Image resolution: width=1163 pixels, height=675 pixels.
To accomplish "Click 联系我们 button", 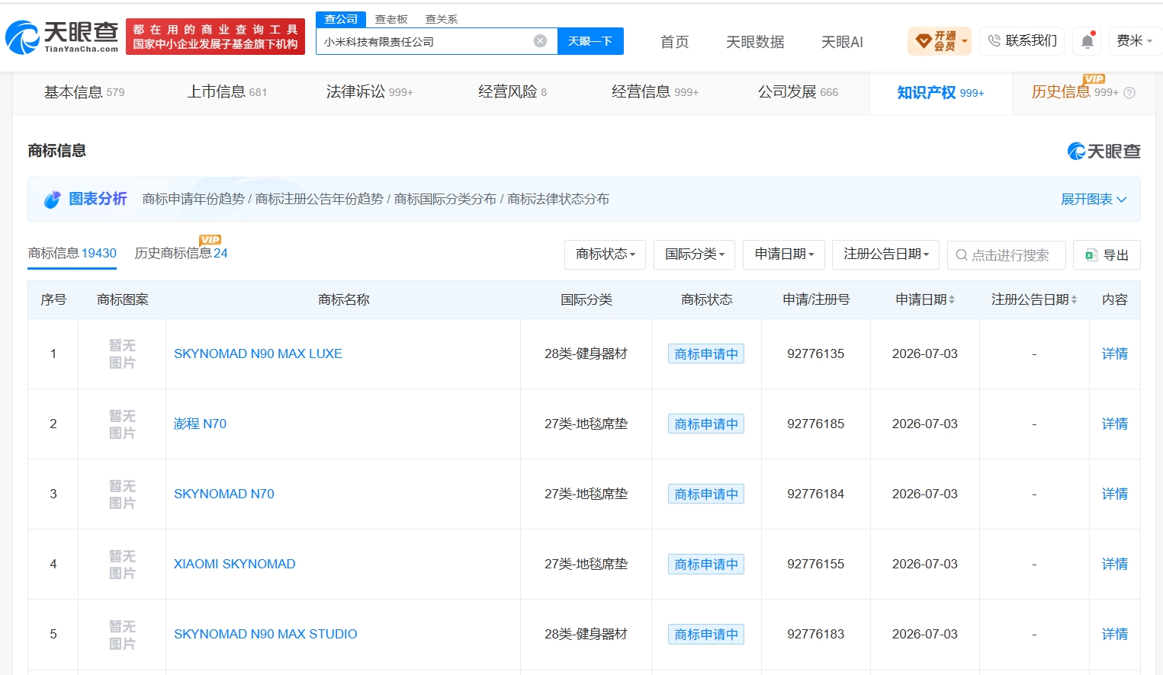I will pyautogui.click(x=1022, y=41).
